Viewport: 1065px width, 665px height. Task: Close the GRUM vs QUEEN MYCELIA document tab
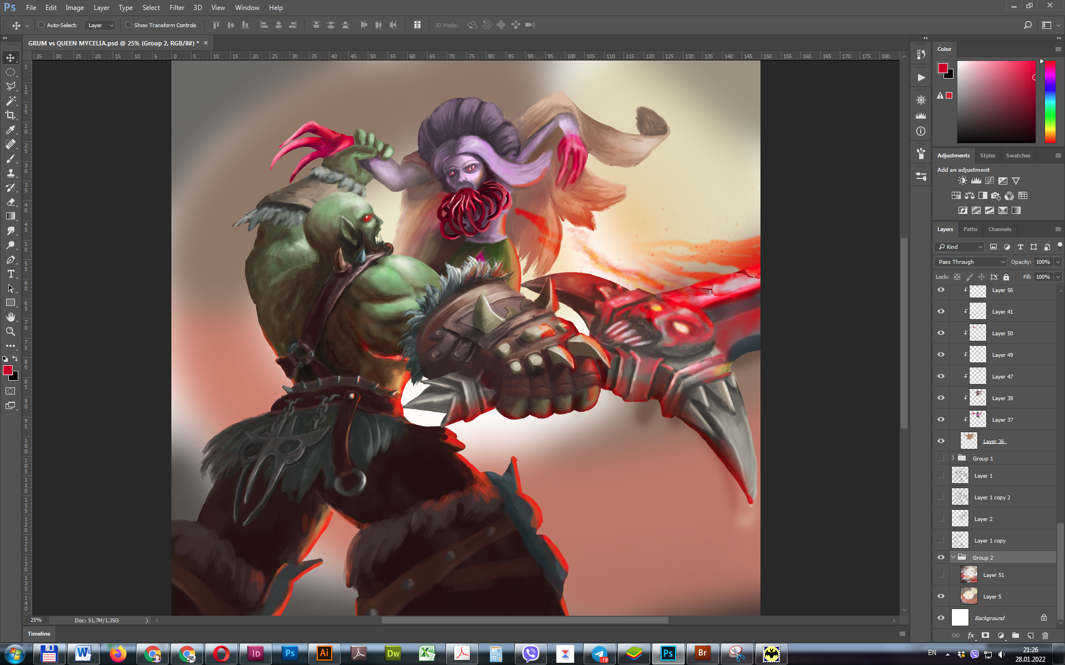[x=206, y=43]
